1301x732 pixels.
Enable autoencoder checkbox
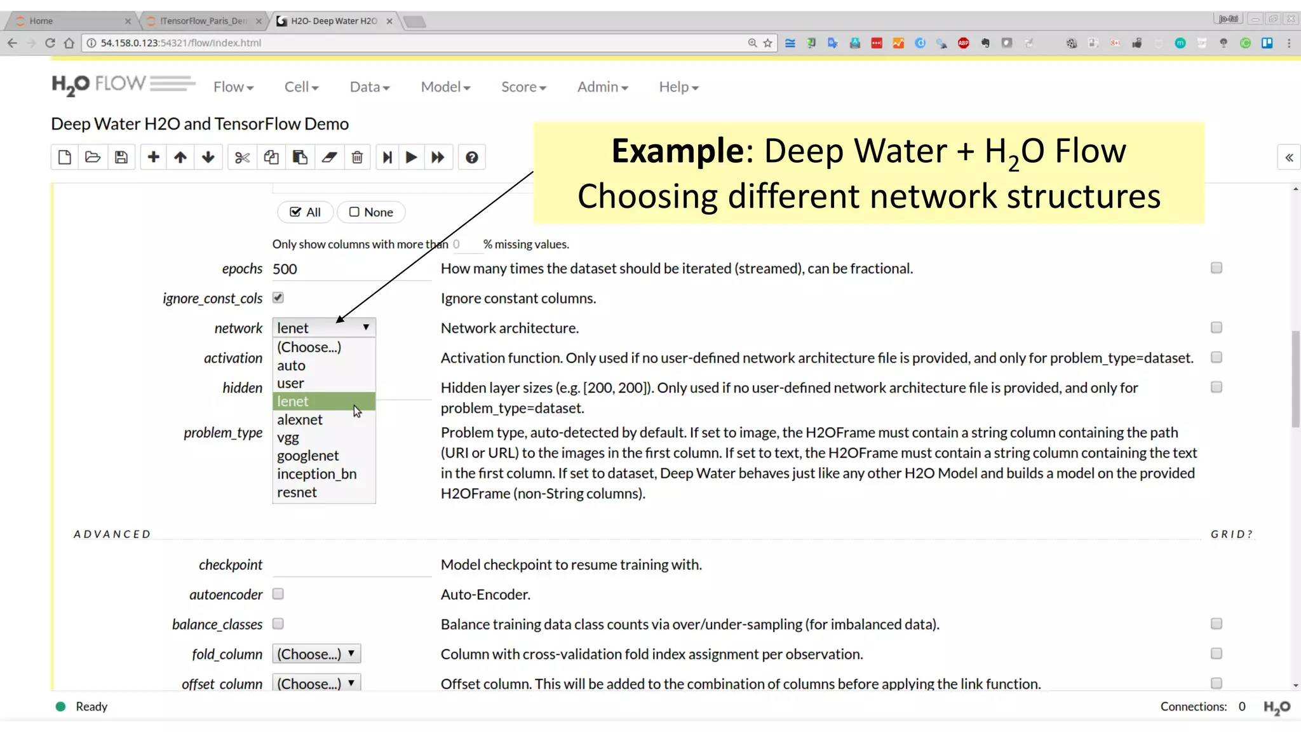click(x=278, y=593)
